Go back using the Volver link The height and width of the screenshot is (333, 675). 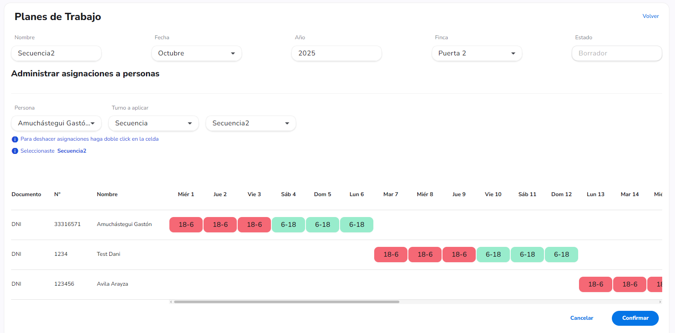651,16
